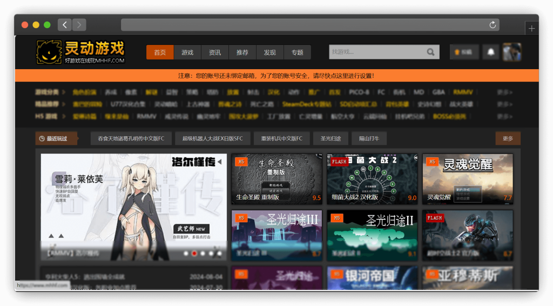Open 圣光归途 in the recently played bar

331,138
